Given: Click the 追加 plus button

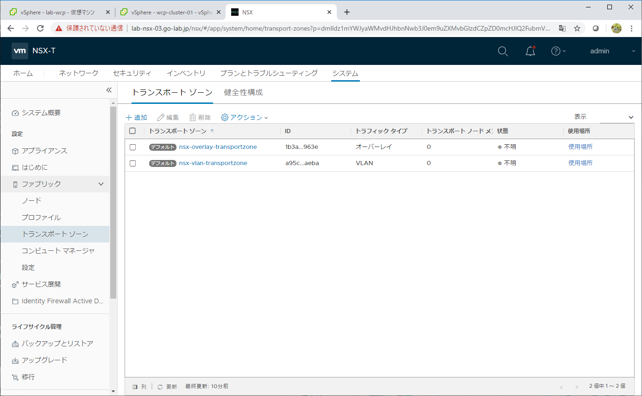Looking at the screenshot, I should click(x=136, y=118).
